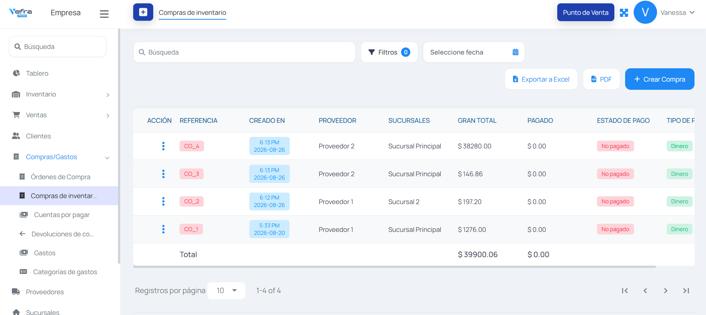Toggle the hamburger sidebar menu

pyautogui.click(x=104, y=14)
